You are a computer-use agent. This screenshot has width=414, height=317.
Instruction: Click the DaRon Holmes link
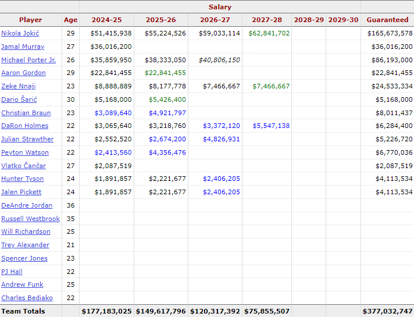(x=25, y=126)
